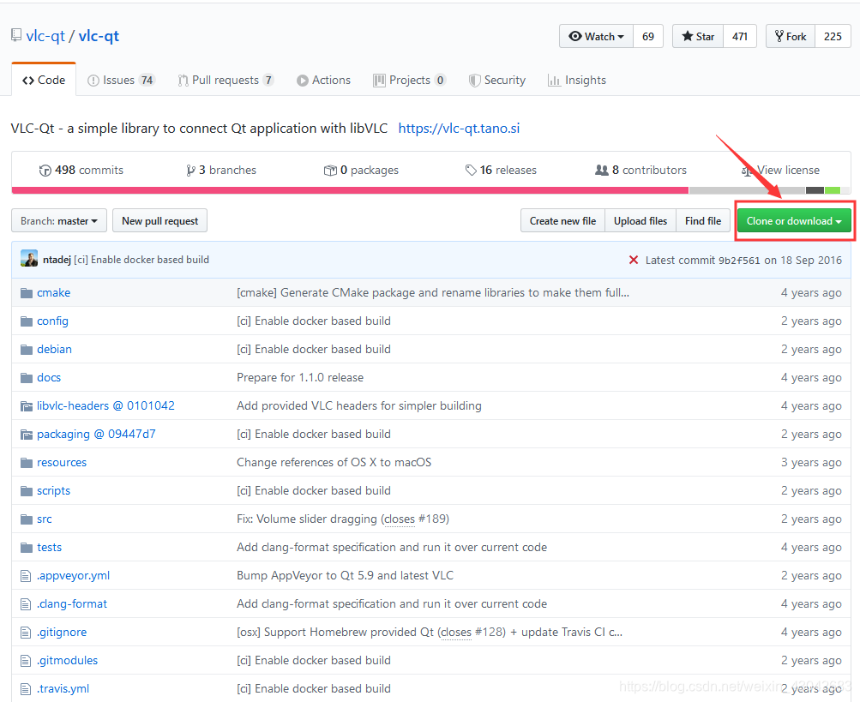Click the language statistics color bar
860x702 pixels.
click(x=430, y=190)
